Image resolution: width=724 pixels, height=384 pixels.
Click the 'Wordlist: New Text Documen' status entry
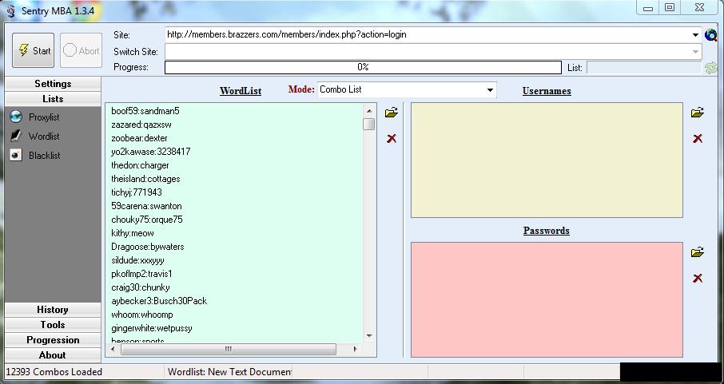229,372
